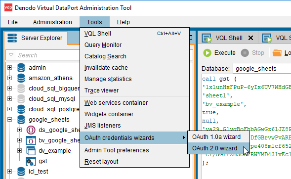The width and height of the screenshot is (291, 179).
Task: Launch the OAuth 1.0a wizard
Action: pos(218,137)
